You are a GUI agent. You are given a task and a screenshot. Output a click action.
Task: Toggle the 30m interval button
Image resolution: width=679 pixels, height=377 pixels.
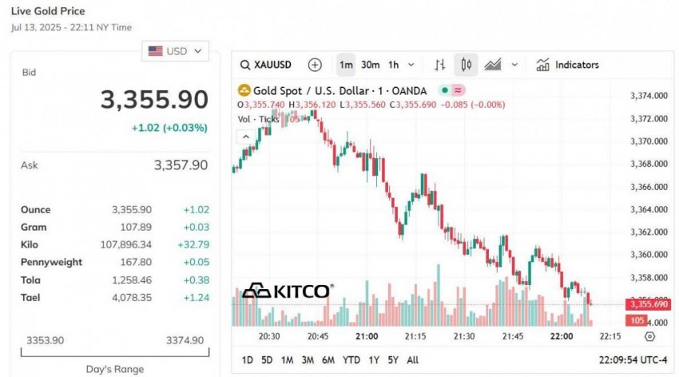[370, 65]
